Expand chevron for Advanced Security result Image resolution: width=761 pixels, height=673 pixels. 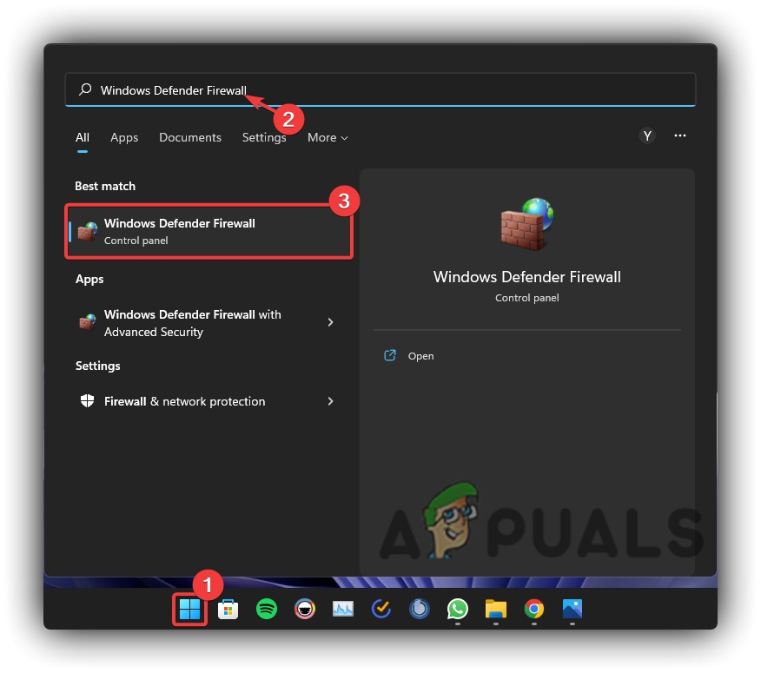pos(330,322)
